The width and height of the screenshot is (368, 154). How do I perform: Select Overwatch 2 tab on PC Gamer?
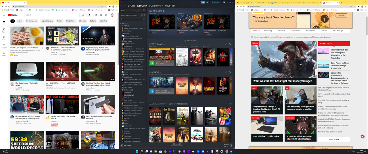(295, 31)
